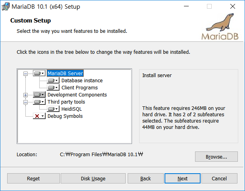245x191 pixels.
Task: Select Debug Symbols in the feature tree
Action: 65,116
